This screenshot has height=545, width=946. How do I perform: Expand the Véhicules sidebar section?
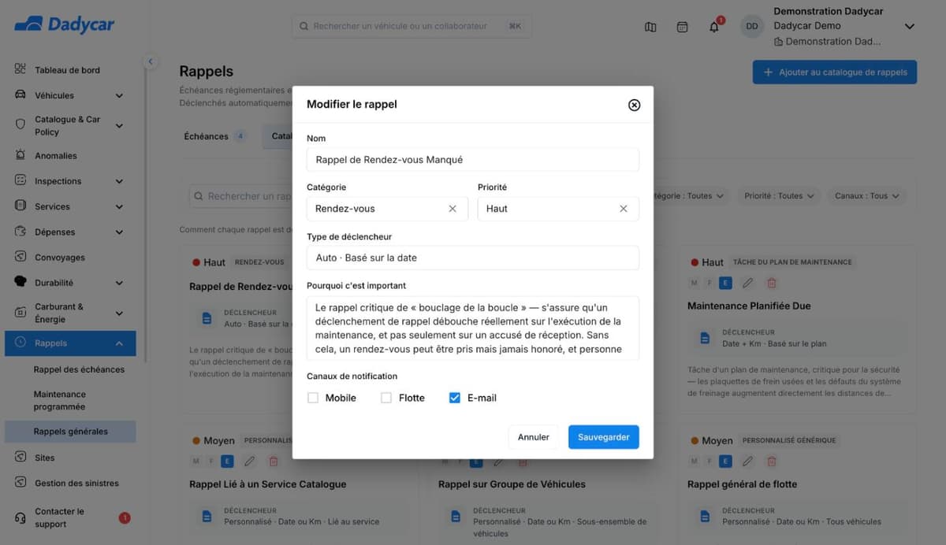coord(119,96)
